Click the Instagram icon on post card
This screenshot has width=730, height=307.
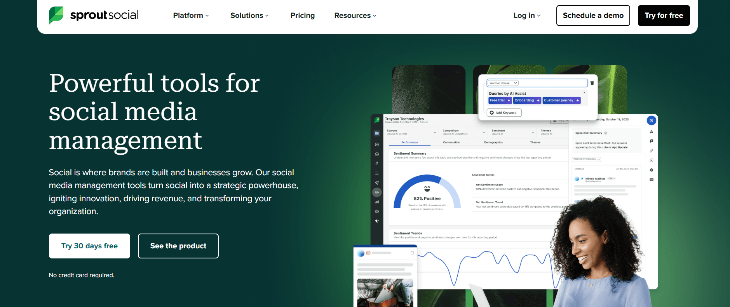[x=368, y=253]
